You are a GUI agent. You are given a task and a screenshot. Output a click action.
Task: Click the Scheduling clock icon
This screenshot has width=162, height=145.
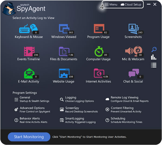107,120
